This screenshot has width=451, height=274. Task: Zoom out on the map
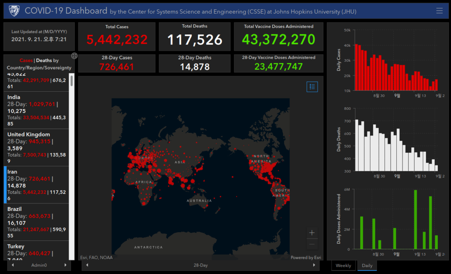tap(312, 244)
